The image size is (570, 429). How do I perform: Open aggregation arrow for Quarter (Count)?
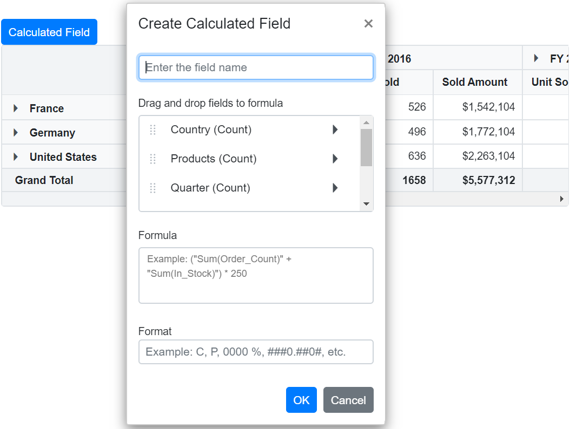coord(335,188)
